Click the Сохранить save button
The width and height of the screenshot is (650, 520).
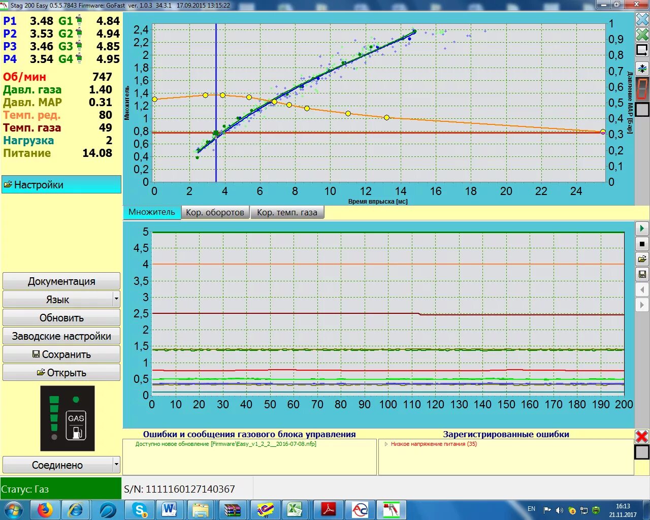[61, 354]
